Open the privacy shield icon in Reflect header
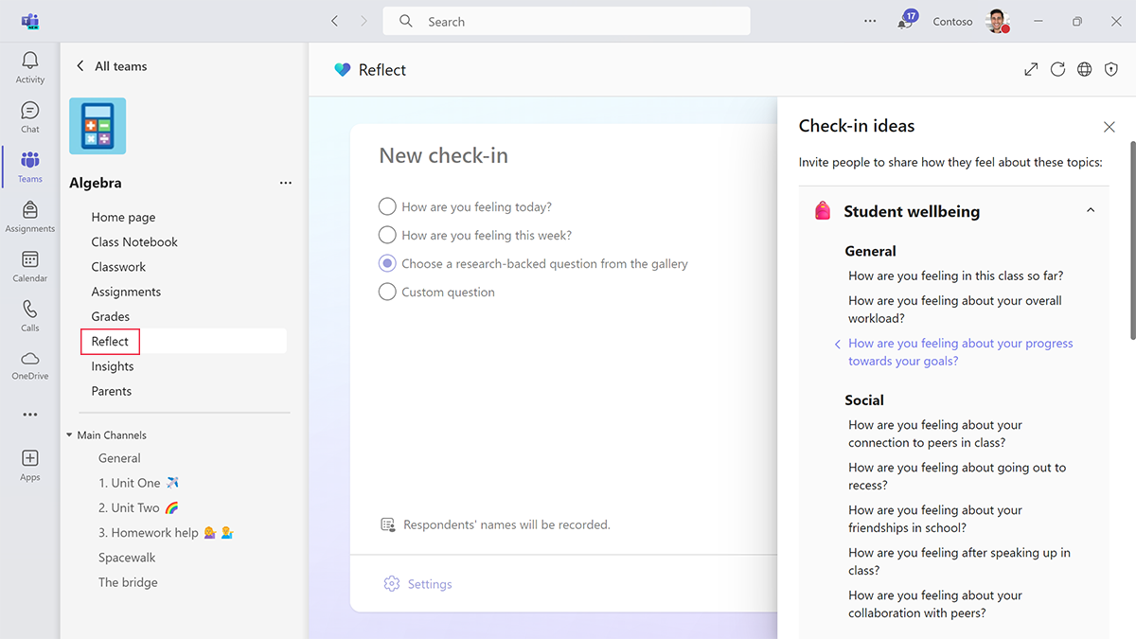Screen dimensions: 1136x639 (x=1110, y=69)
